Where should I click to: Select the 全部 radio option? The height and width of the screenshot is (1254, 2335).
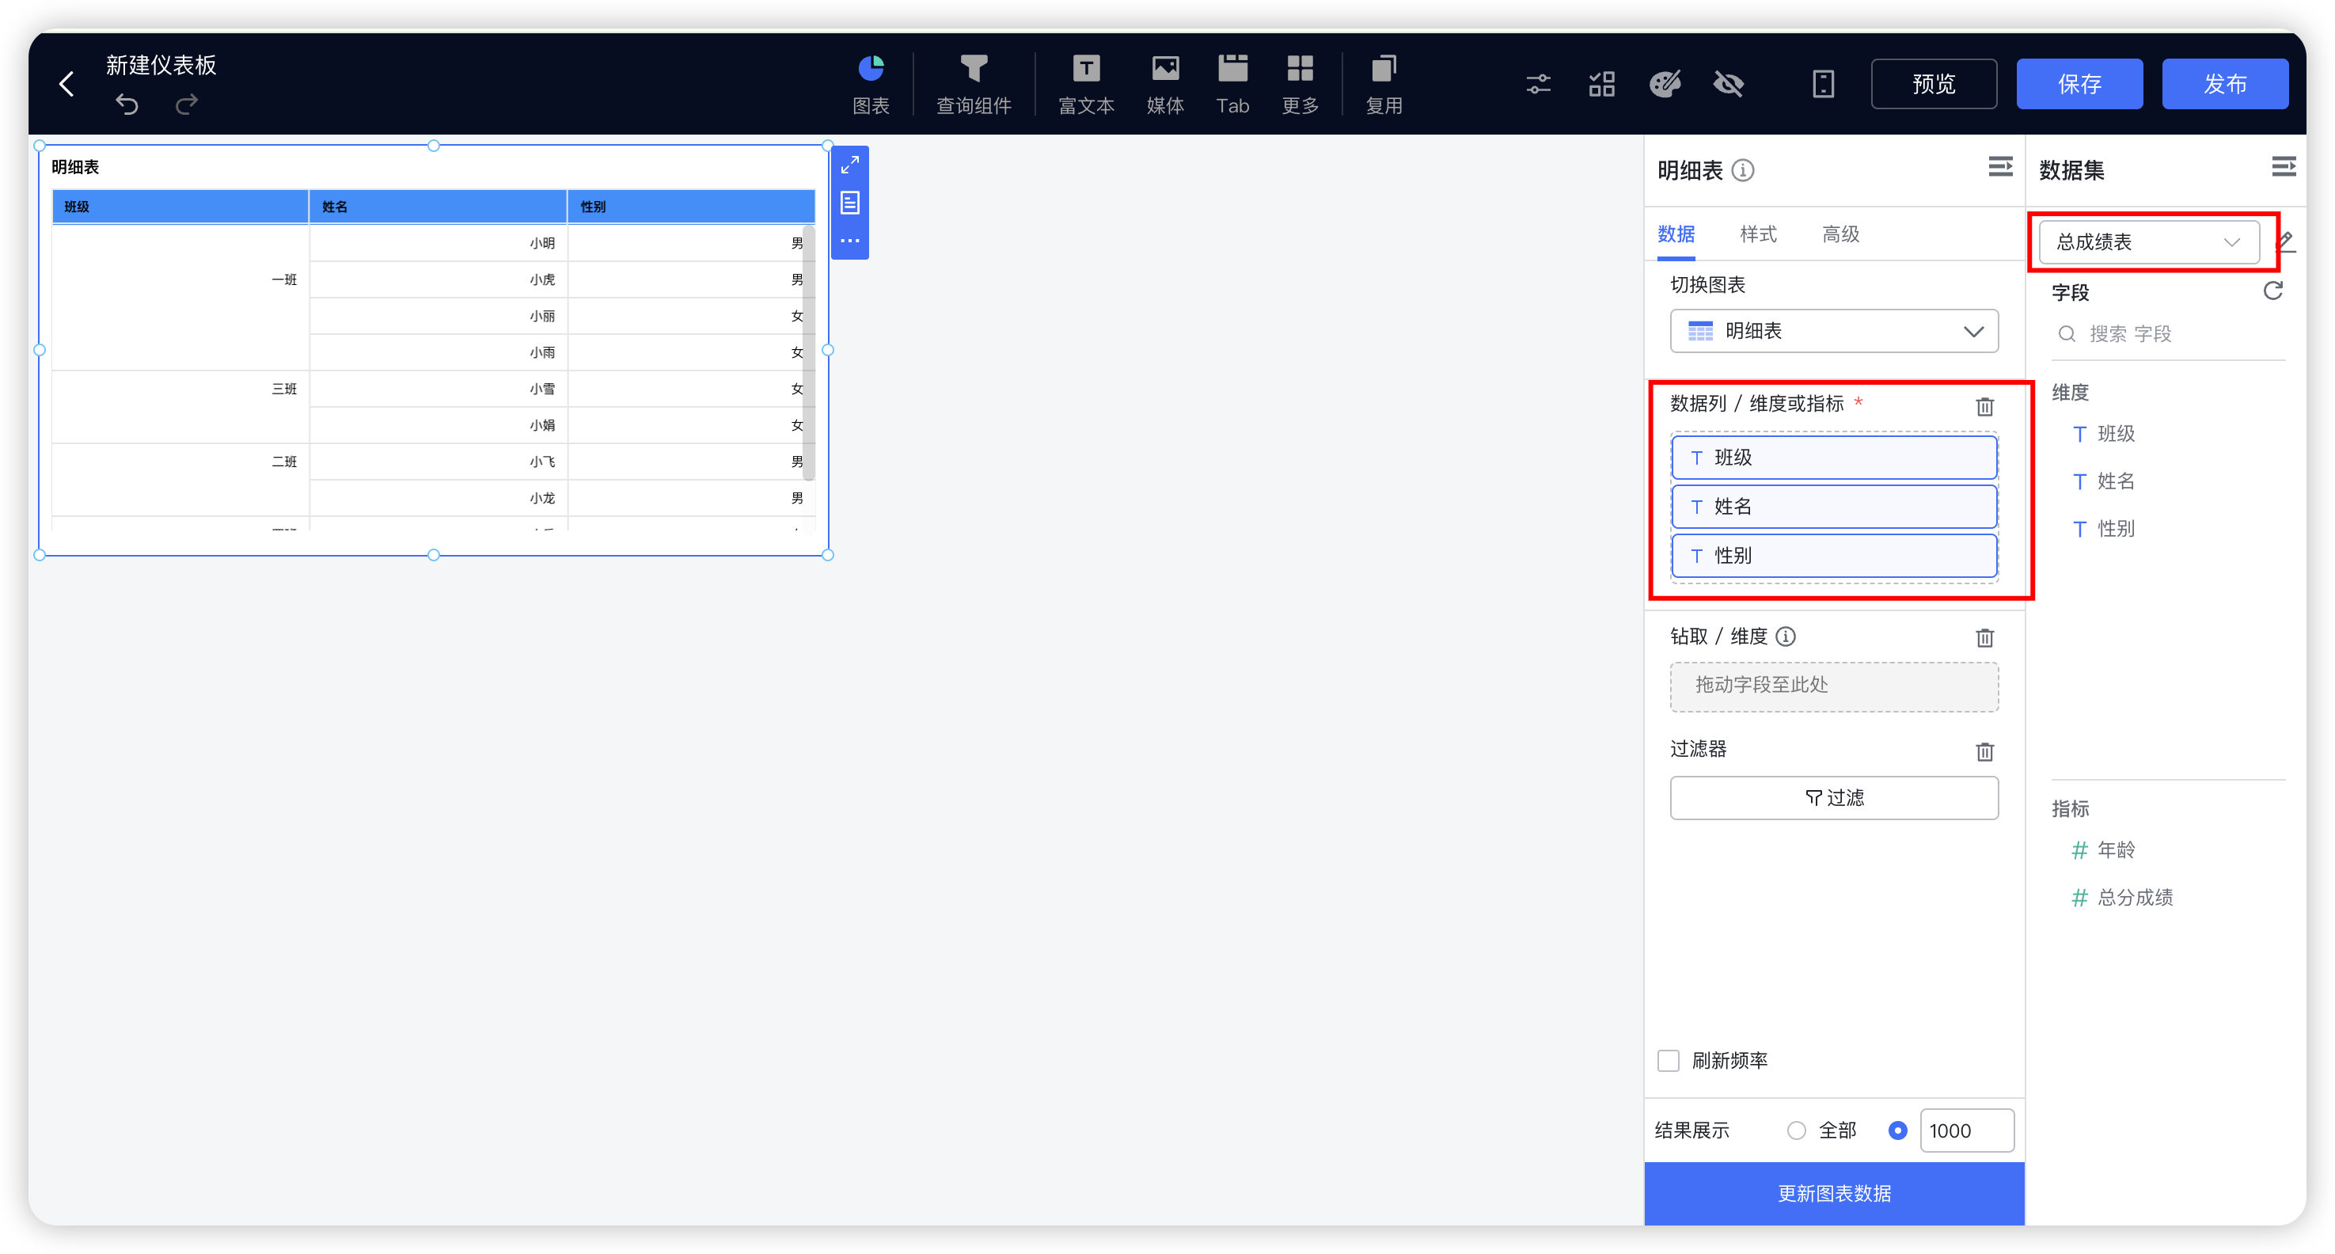coord(1796,1130)
